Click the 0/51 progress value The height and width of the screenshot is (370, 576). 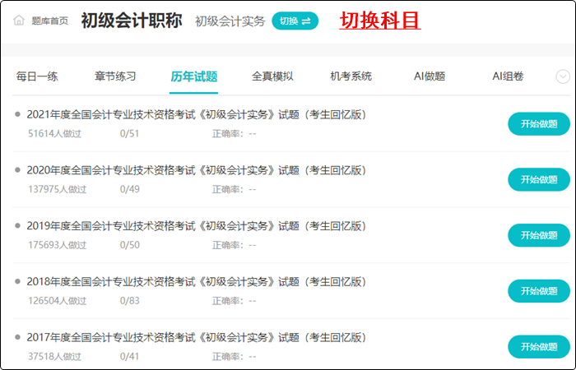click(x=130, y=133)
